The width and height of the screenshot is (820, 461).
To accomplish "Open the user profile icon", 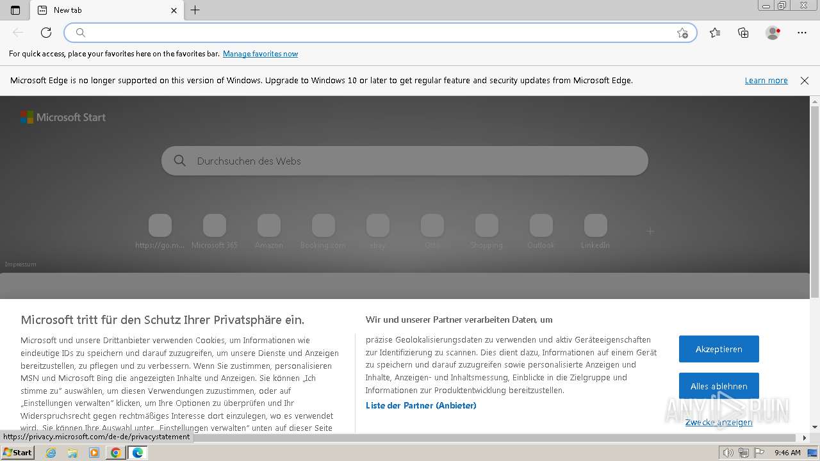I will [773, 33].
